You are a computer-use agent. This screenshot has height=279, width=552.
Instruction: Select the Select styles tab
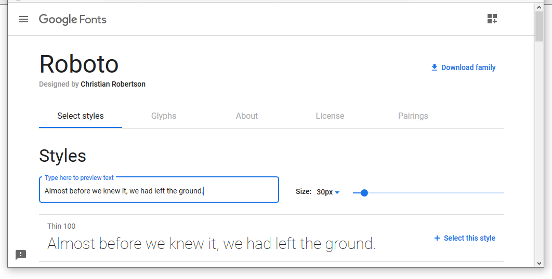(x=81, y=116)
